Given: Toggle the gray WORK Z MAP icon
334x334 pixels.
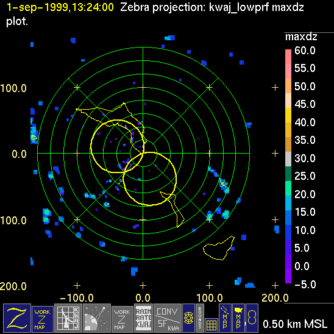Looking at the screenshot, I should pos(122,319).
